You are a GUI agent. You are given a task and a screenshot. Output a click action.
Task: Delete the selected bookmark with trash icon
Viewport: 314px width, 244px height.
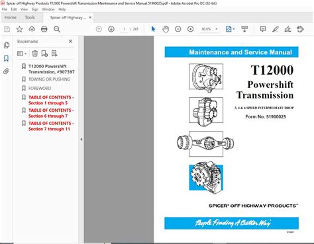click(x=35, y=54)
